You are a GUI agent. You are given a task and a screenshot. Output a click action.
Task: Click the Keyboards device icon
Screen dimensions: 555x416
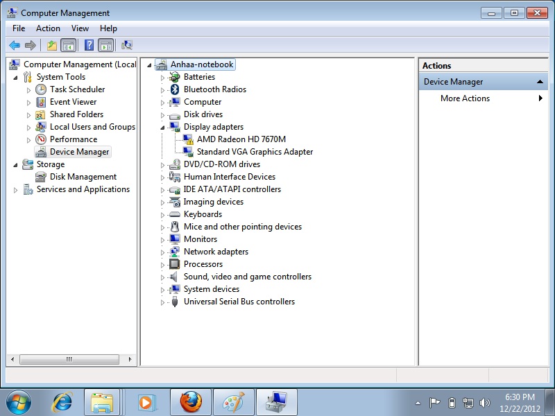pyautogui.click(x=175, y=214)
